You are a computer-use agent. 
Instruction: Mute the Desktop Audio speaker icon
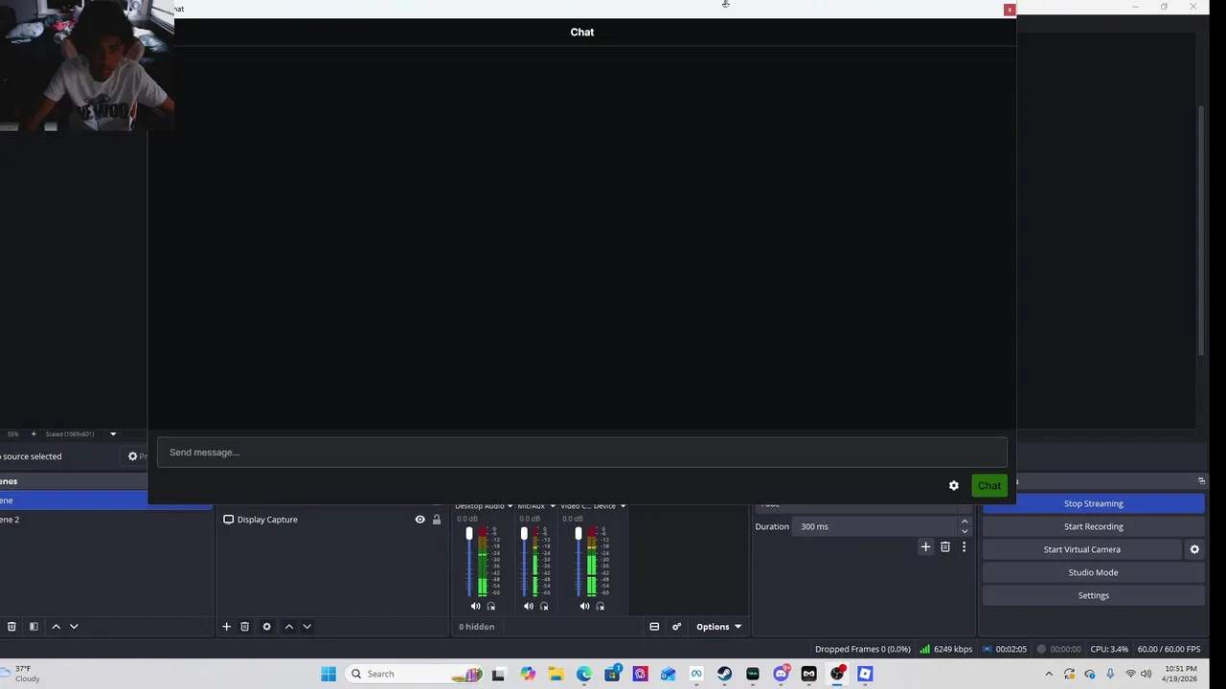click(x=475, y=607)
